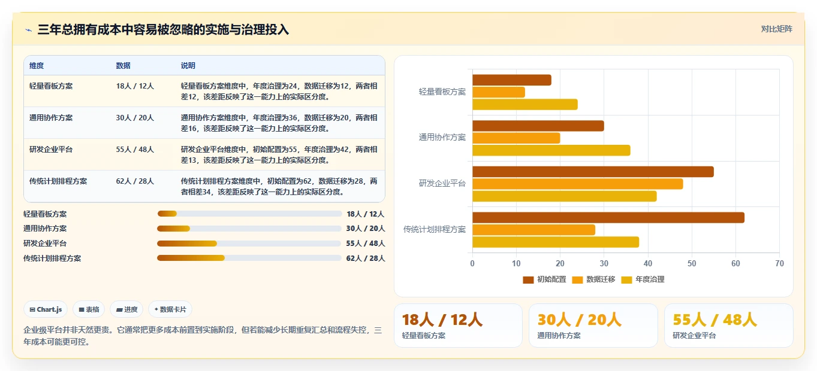Click the 研发企业平台 progress bar
Image resolution: width=817 pixels, height=371 pixels.
(x=249, y=244)
